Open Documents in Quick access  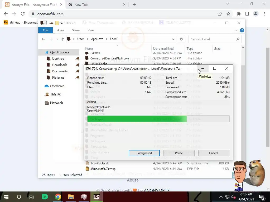pos(60,71)
